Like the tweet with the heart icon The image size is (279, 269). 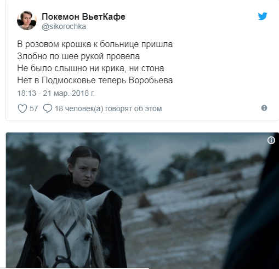(22, 108)
